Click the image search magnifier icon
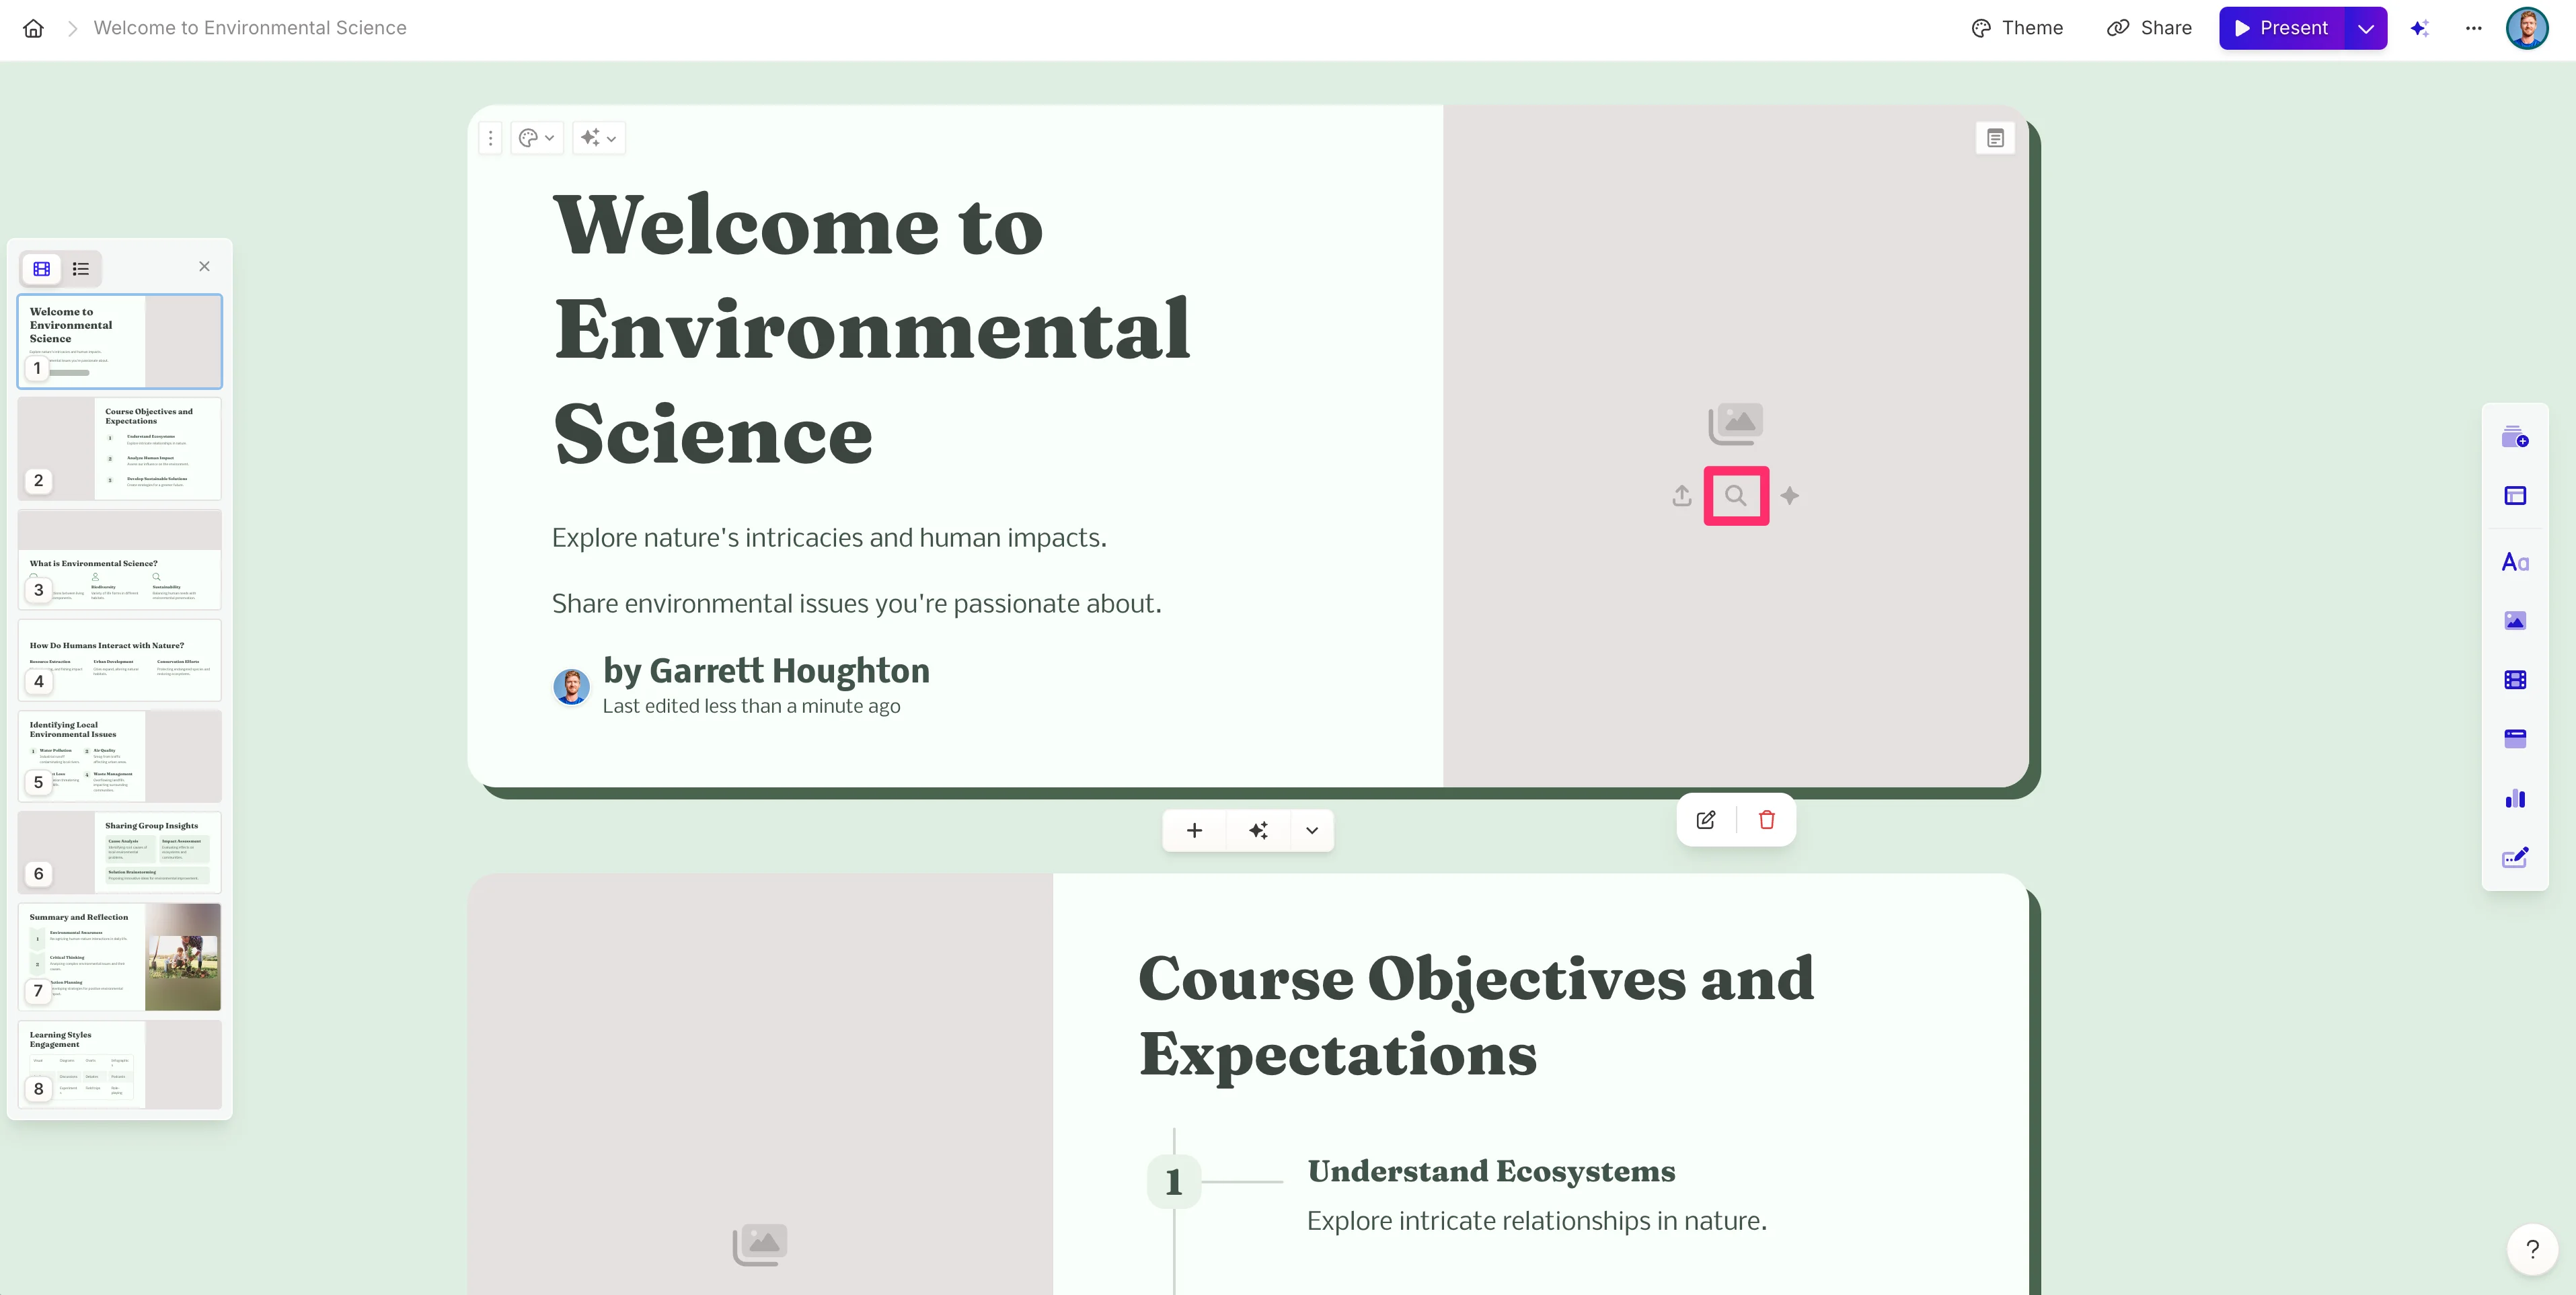 pyautogui.click(x=1736, y=496)
